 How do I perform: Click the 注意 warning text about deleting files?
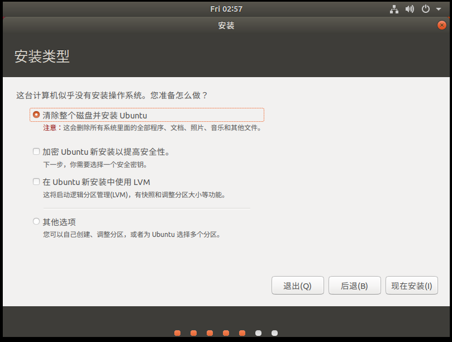152,128
